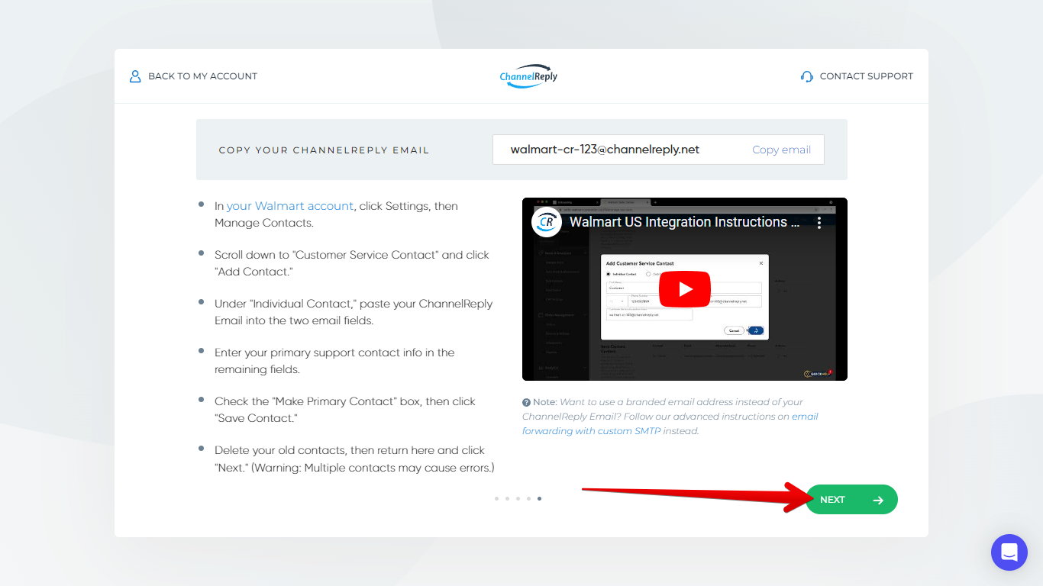The image size is (1043, 586).
Task: Select the fourth step pagination dot
Action: (528, 498)
